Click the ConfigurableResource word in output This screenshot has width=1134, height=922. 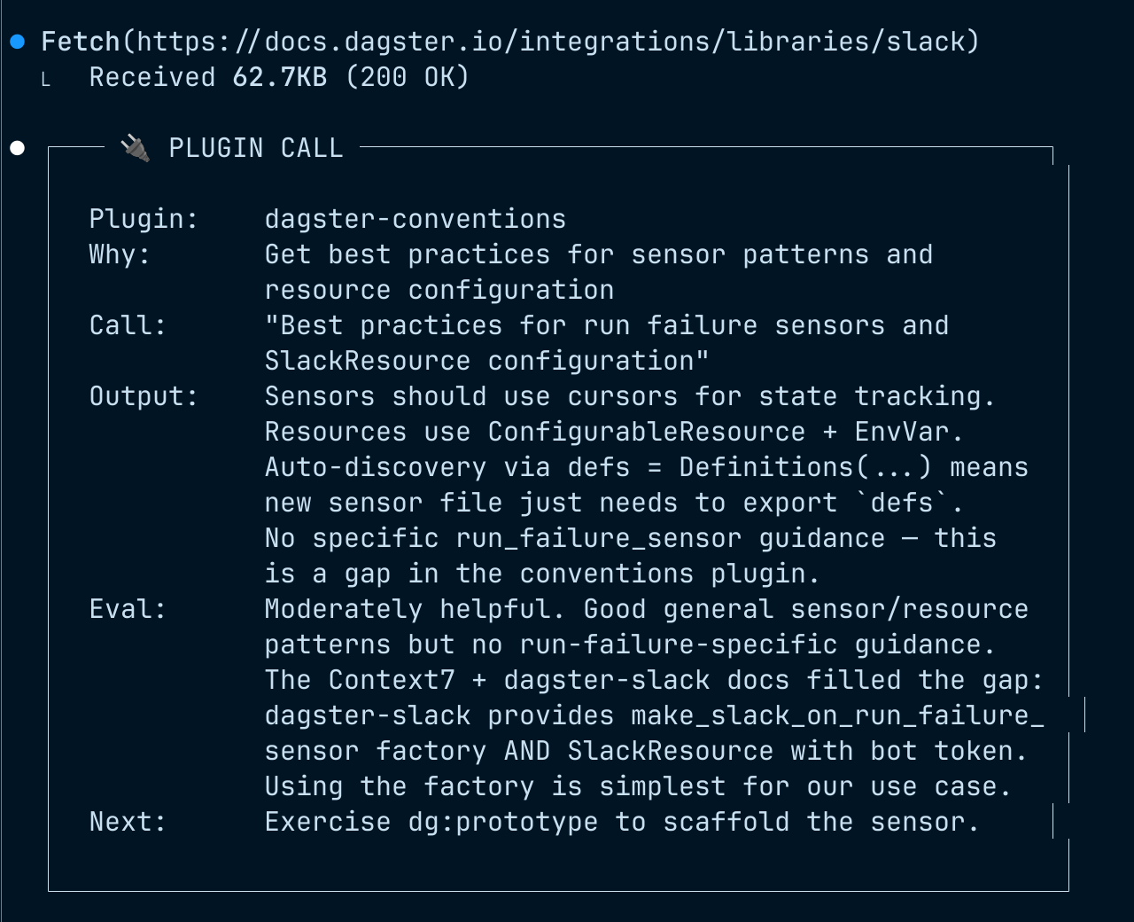(x=646, y=432)
